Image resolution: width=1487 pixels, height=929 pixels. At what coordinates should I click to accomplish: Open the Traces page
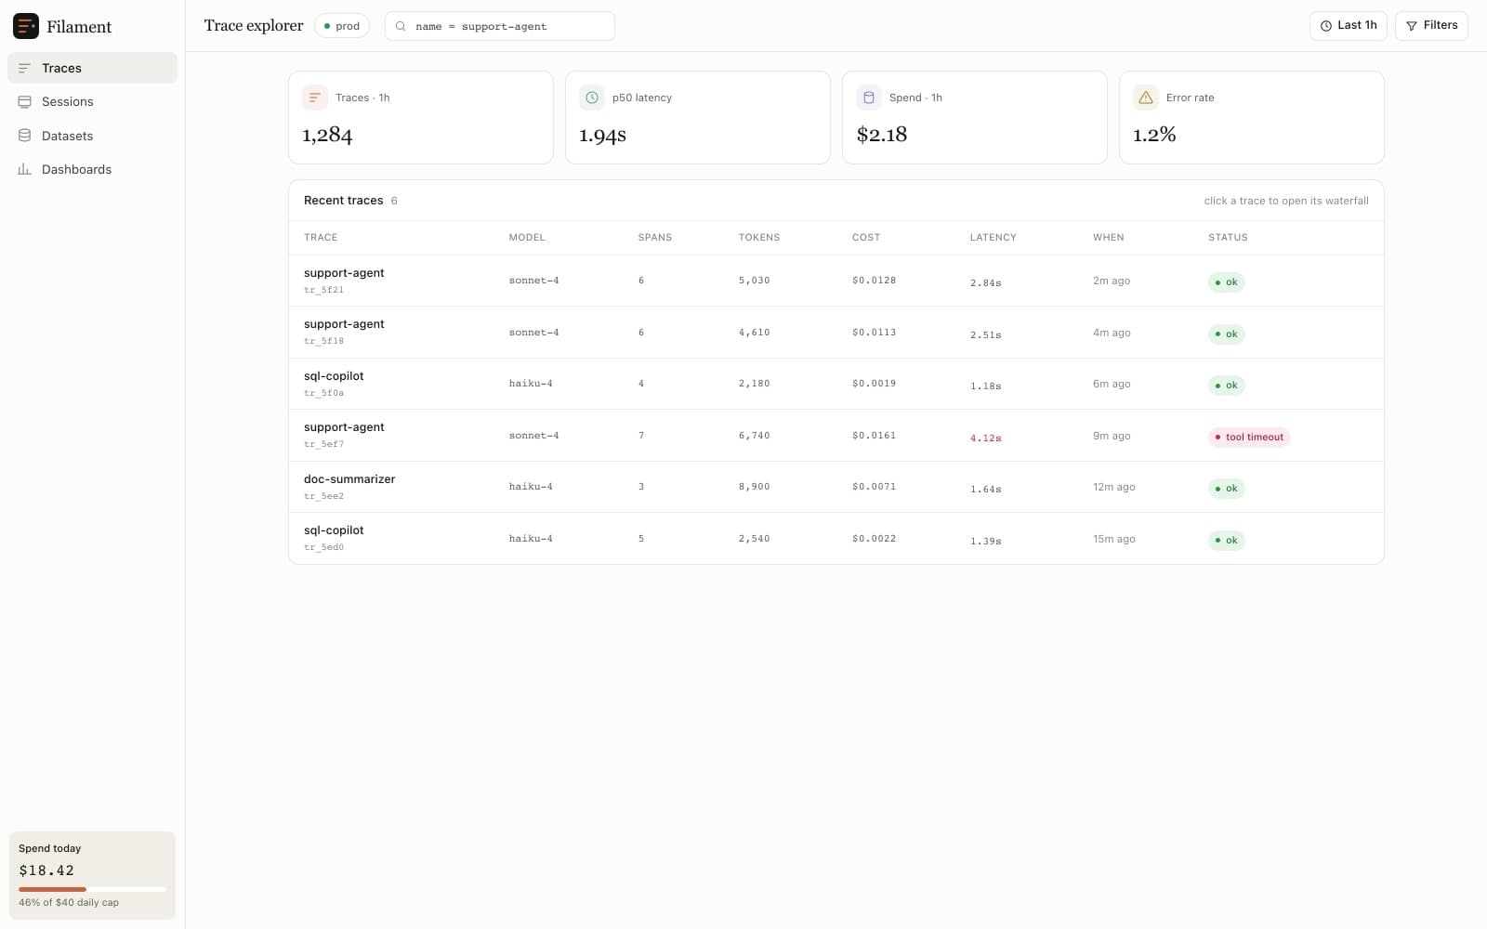point(92,68)
